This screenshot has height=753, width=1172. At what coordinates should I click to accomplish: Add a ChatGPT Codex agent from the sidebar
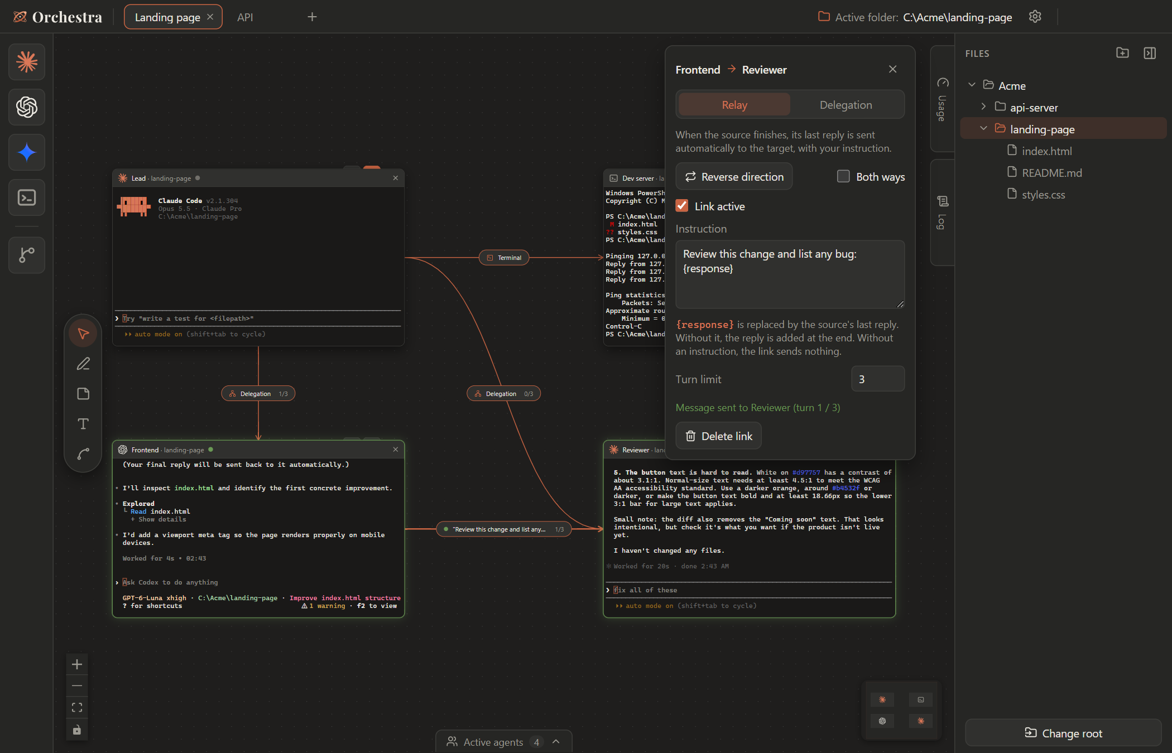pos(27,107)
